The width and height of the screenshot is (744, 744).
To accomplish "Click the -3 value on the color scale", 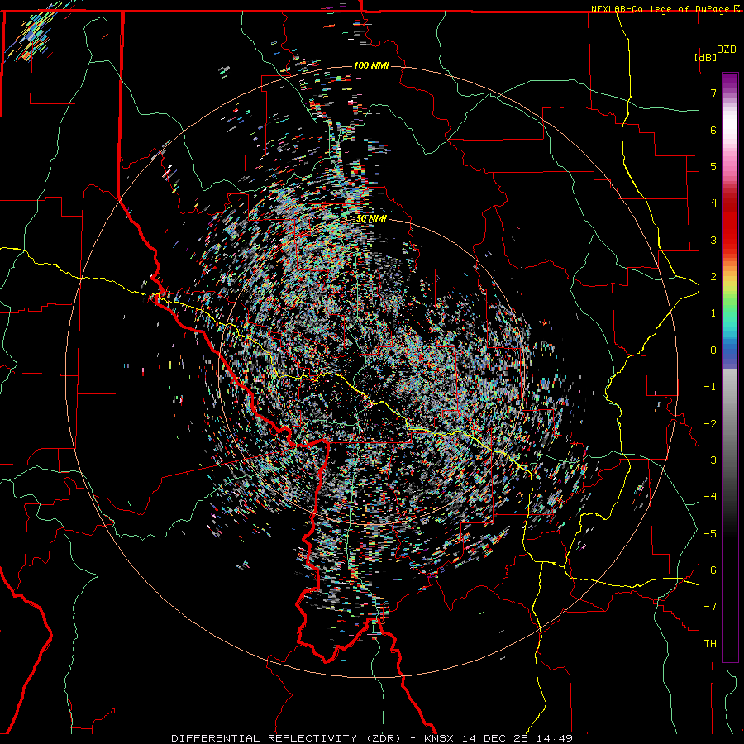I will click(710, 460).
